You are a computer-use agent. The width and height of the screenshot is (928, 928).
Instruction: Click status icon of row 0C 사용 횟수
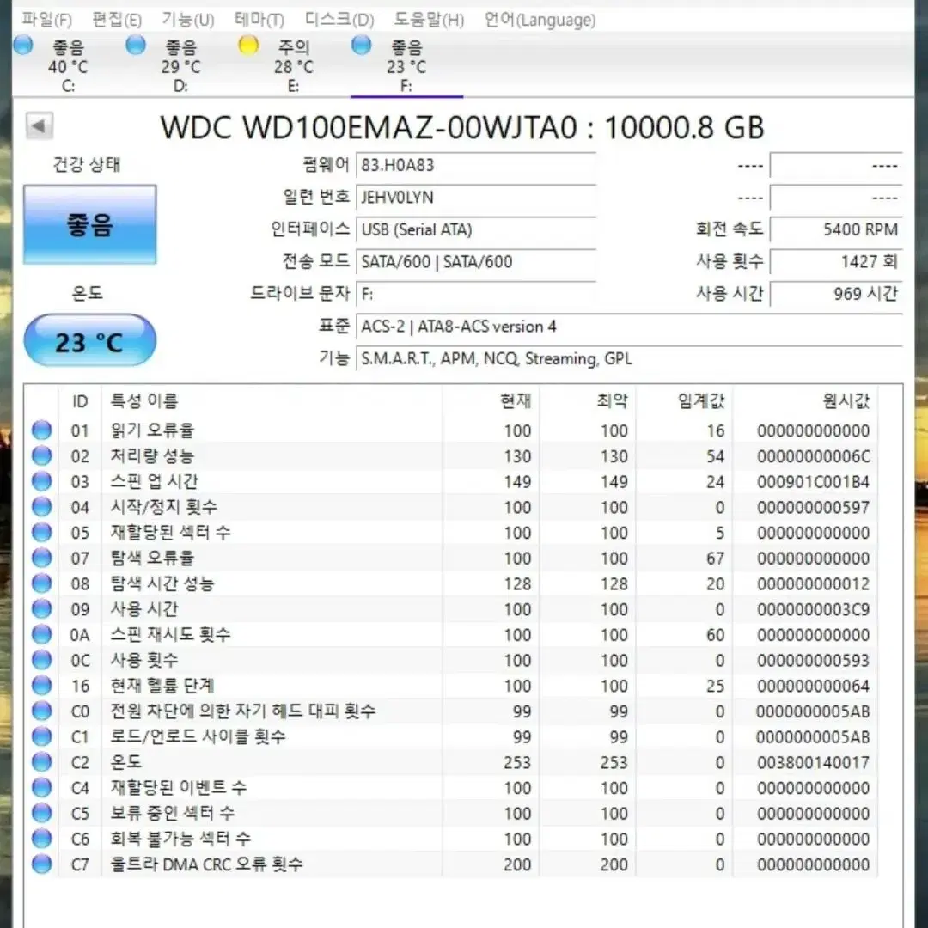(41, 659)
